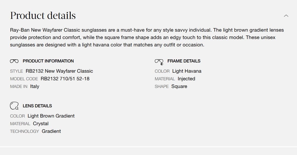The height and width of the screenshot is (155, 297).
Task: Click the TECHNOLOGY label under Lens Details
Action: pos(24,132)
